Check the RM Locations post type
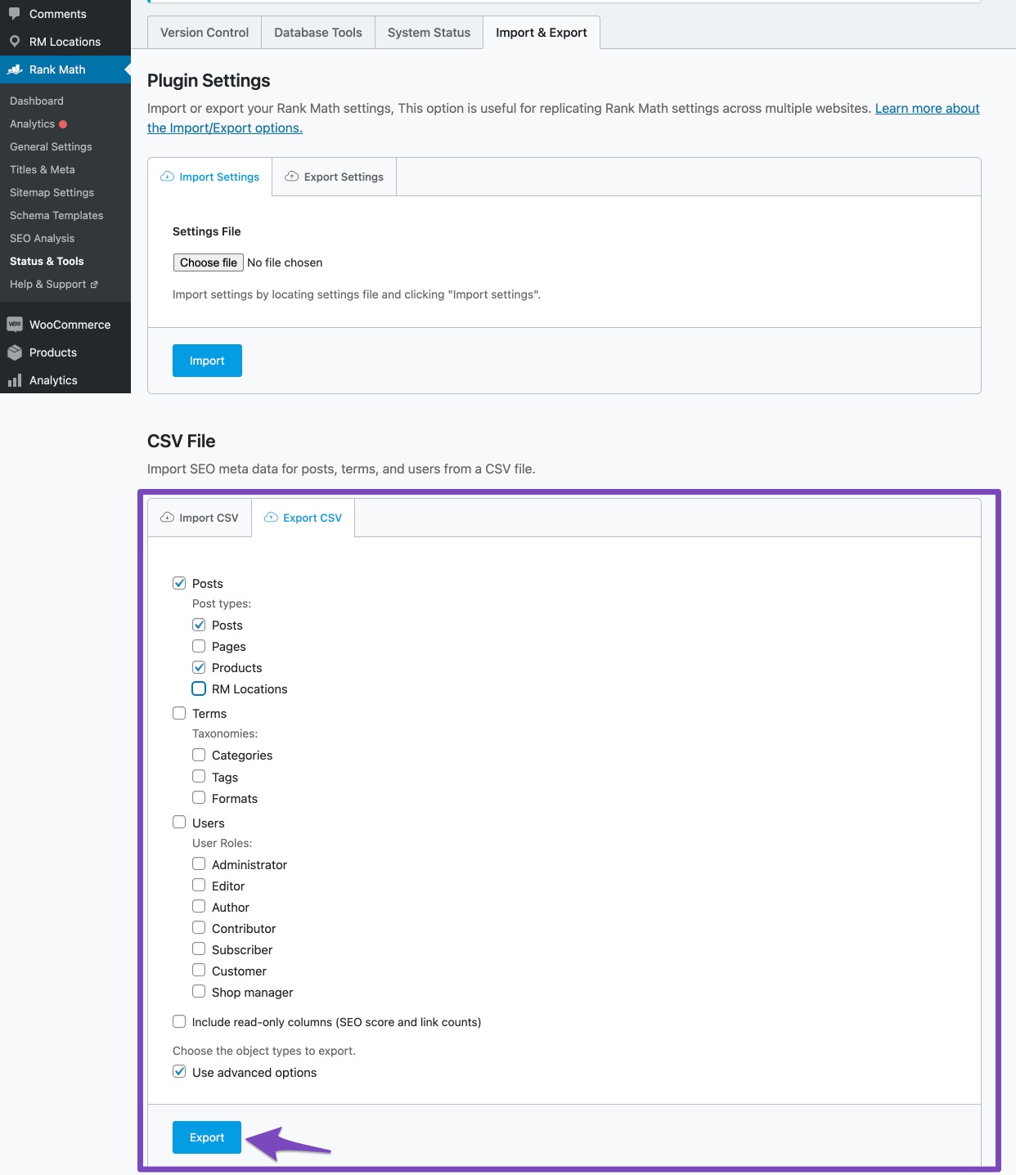The image size is (1016, 1175). pyautogui.click(x=199, y=688)
